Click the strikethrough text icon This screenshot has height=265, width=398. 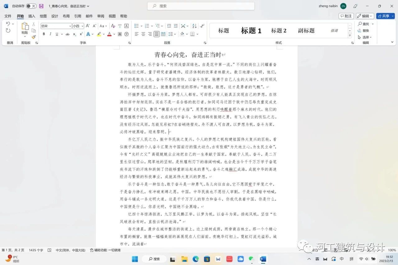tap(67, 34)
